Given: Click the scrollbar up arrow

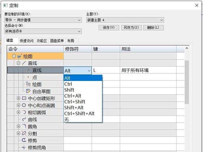Looking at the screenshot, I should pos(187,49).
